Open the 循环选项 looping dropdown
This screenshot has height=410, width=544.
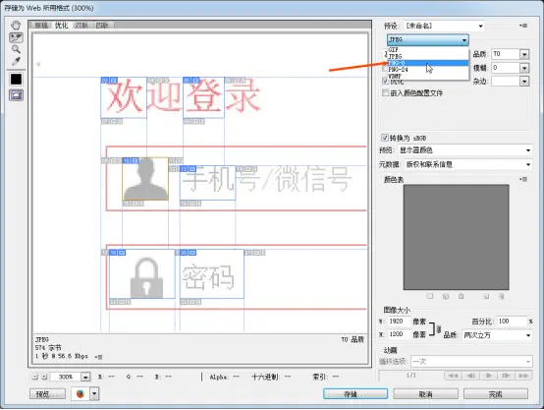pyautogui.click(x=471, y=362)
